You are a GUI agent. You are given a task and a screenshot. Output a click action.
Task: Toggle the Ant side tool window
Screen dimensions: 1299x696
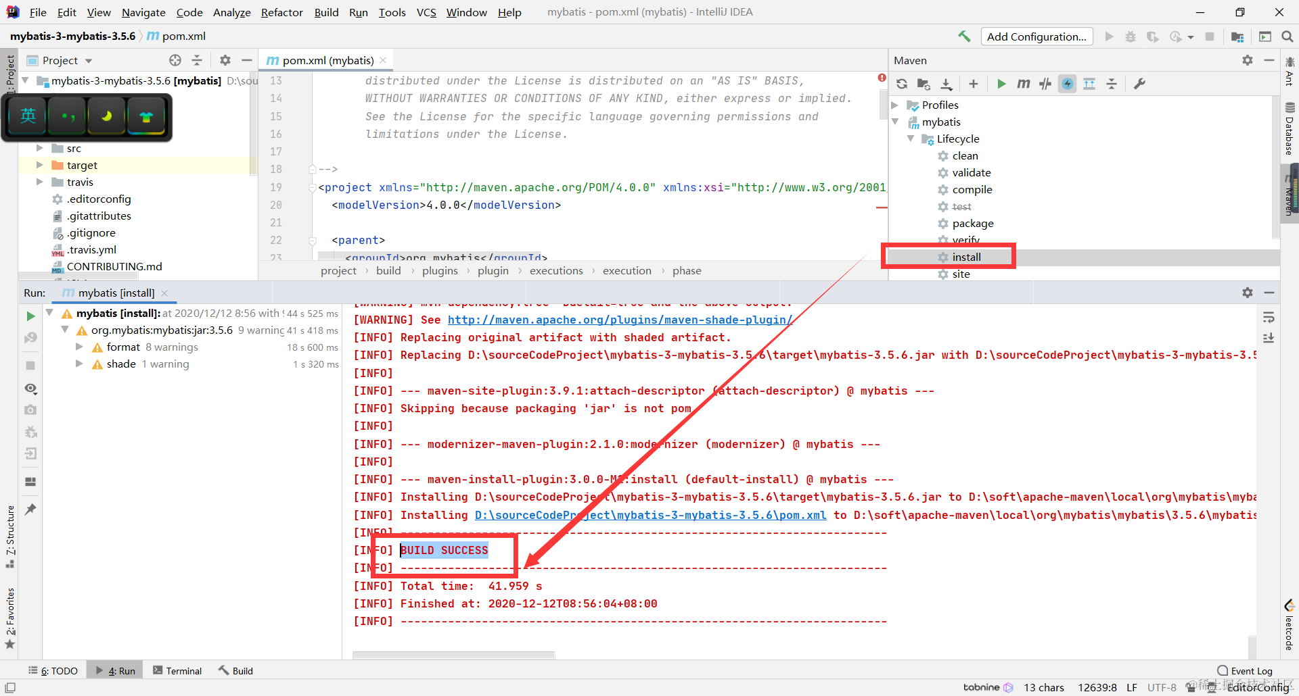click(1290, 72)
